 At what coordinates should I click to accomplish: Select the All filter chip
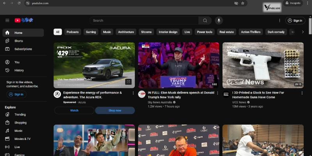pos(58,32)
